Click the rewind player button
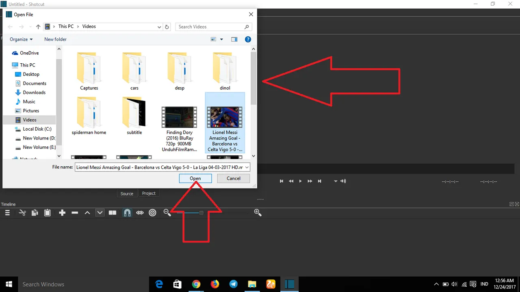Image resolution: width=520 pixels, height=292 pixels. point(291,181)
